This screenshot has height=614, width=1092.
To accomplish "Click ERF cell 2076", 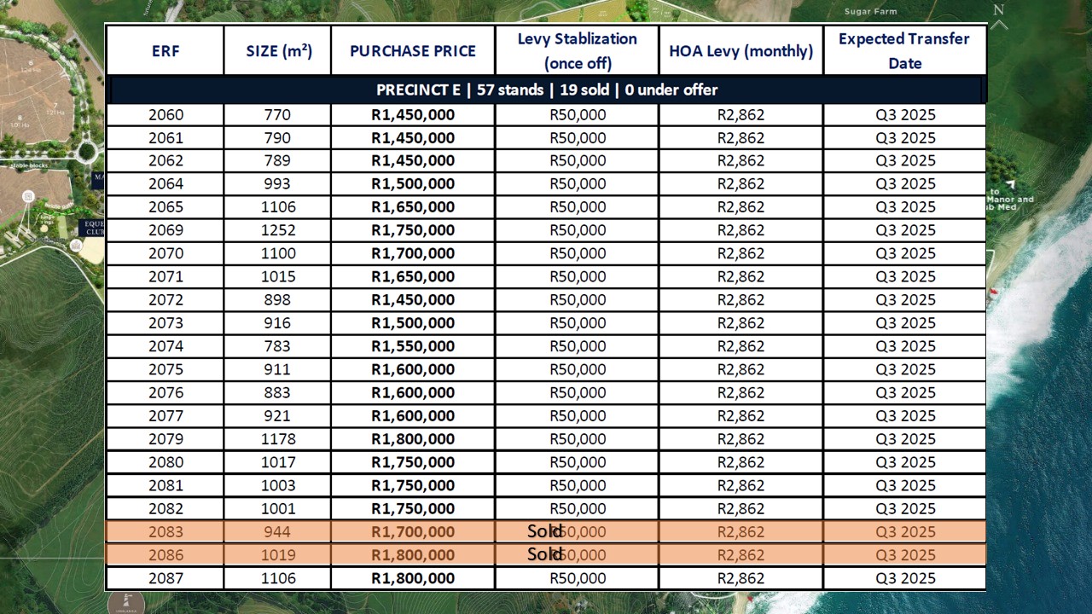I will [x=166, y=392].
